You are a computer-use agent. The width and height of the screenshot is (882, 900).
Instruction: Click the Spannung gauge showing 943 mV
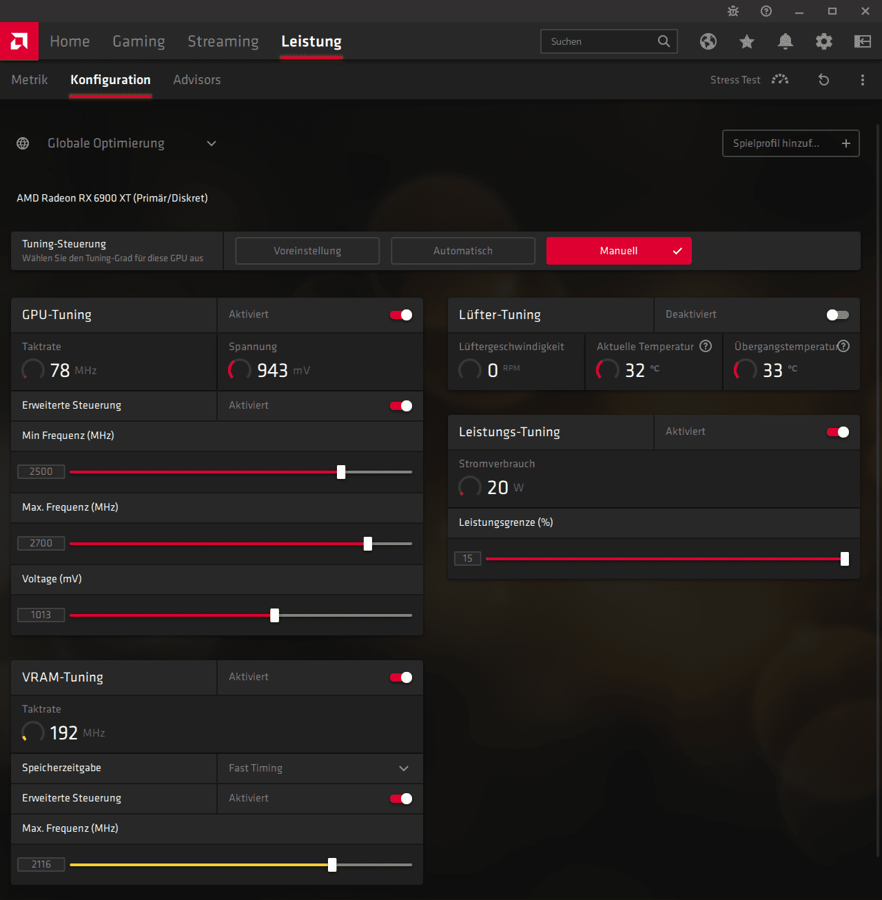coord(240,370)
